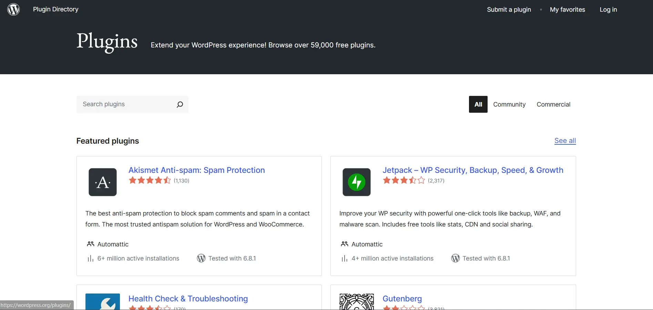
Task: Open Jetpack – WP Security title link
Action: click(473, 170)
